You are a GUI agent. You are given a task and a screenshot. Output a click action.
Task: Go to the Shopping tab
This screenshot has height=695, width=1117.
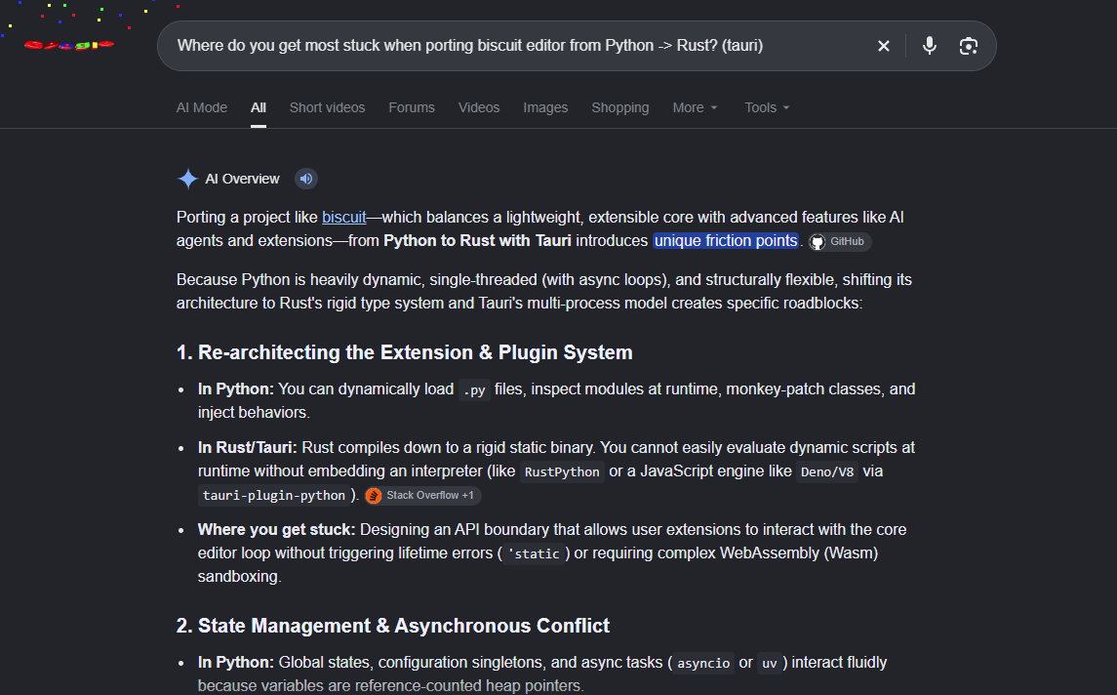[619, 107]
